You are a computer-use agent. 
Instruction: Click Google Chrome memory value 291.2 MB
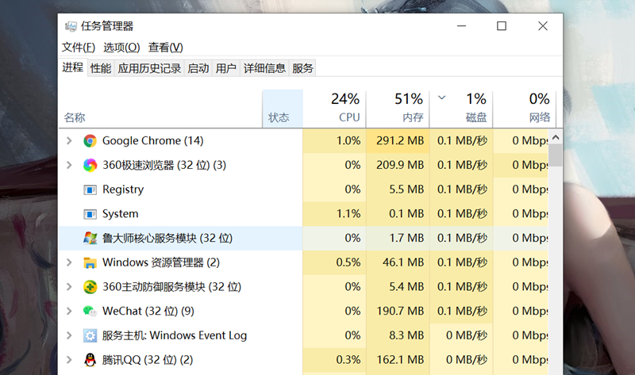400,141
